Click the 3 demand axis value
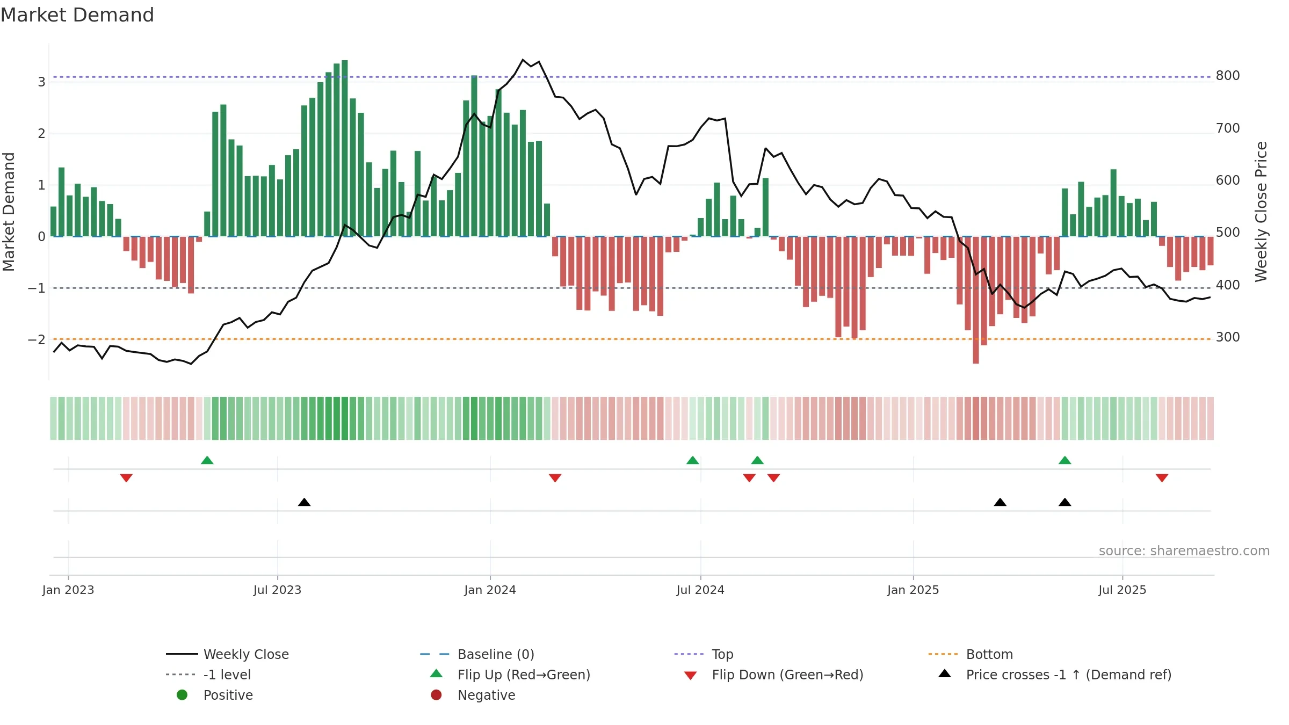The image size is (1289, 725). pyautogui.click(x=41, y=82)
